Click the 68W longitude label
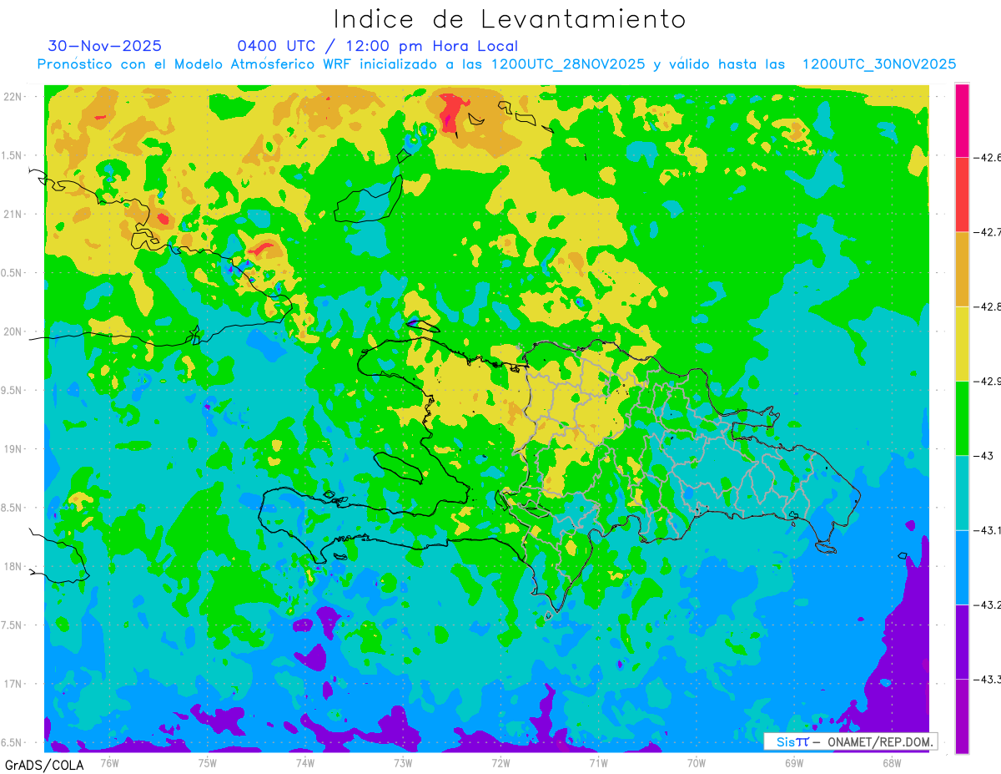 892,761
